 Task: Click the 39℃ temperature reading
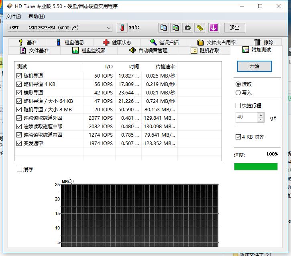click(x=134, y=28)
